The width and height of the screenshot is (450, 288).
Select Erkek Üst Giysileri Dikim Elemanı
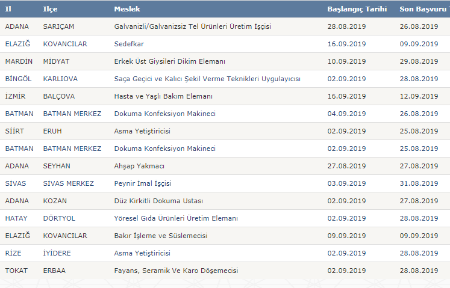(170, 61)
